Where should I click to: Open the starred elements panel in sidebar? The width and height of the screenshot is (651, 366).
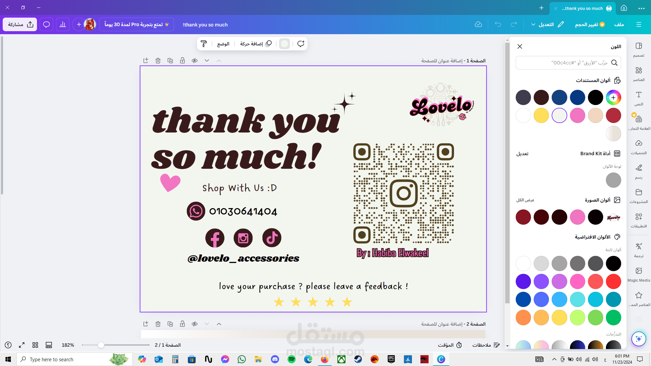coord(639,299)
